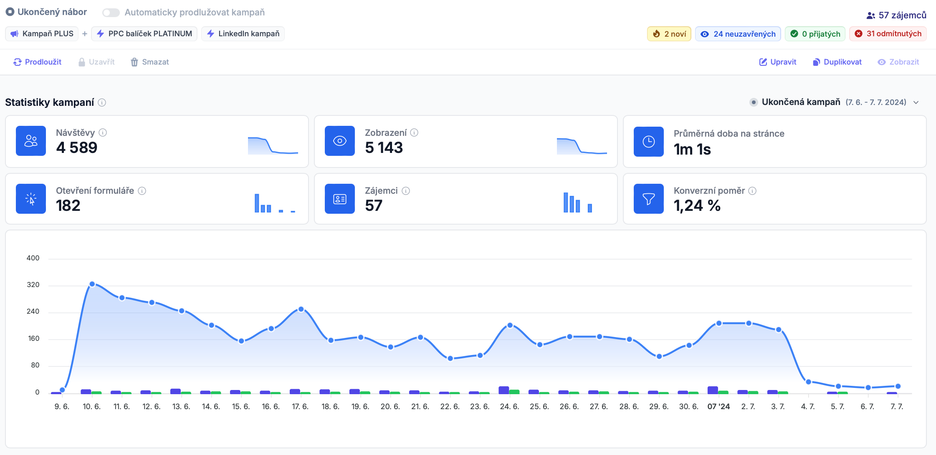This screenshot has width=936, height=455.
Task: Open the PPC balíček PLATINUM tag
Action: pyautogui.click(x=144, y=34)
